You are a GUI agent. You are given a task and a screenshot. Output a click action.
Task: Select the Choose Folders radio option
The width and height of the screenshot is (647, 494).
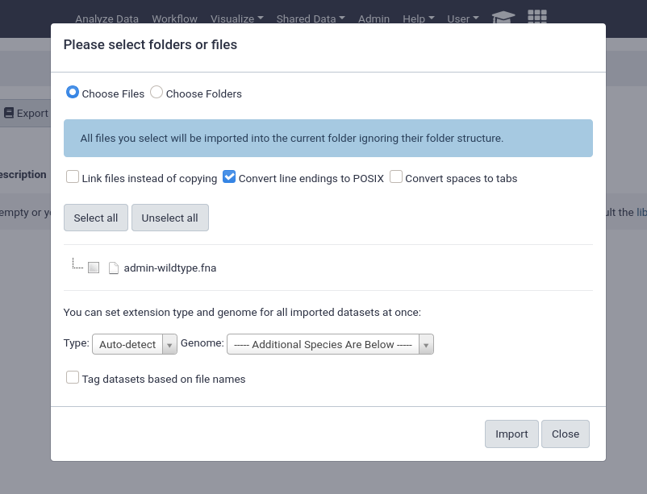pos(157,93)
